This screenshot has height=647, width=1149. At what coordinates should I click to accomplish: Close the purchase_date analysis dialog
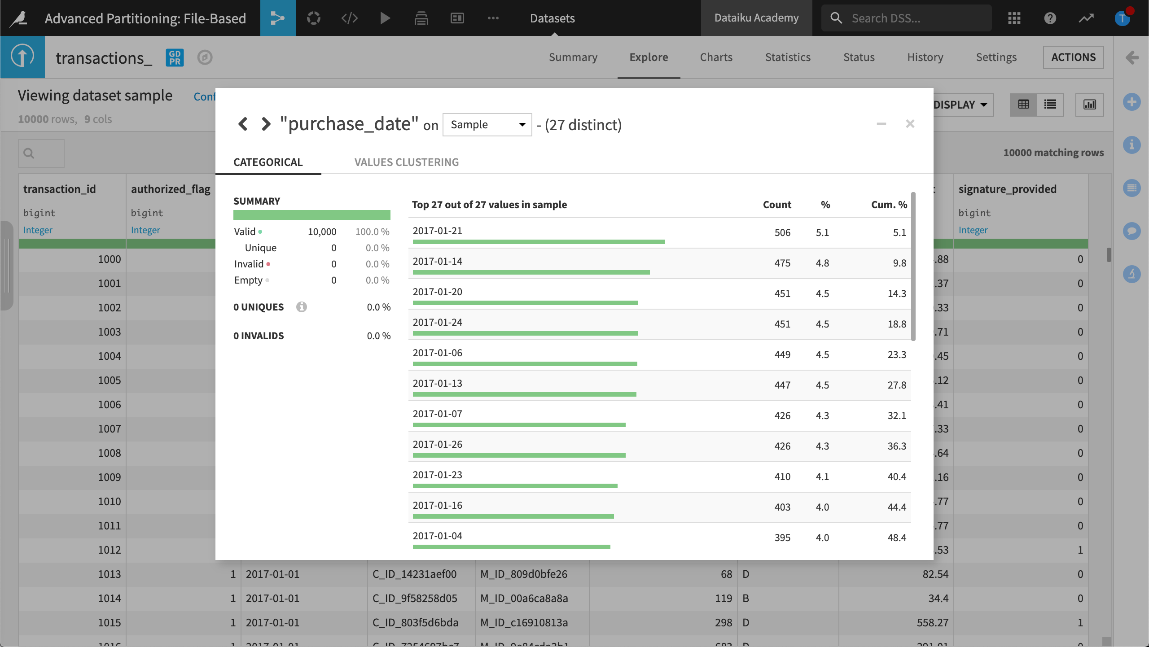[910, 123]
